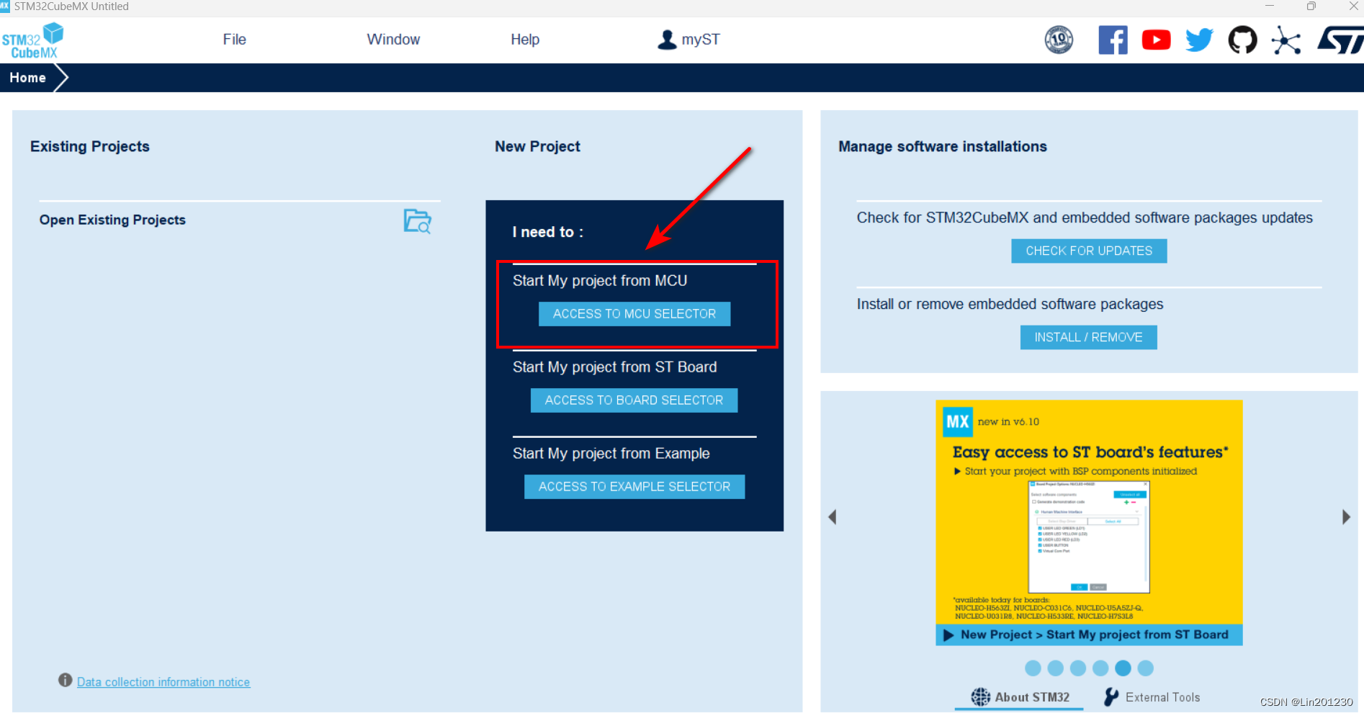
Task: Click the External Tools wrench icon
Action: 1111,696
